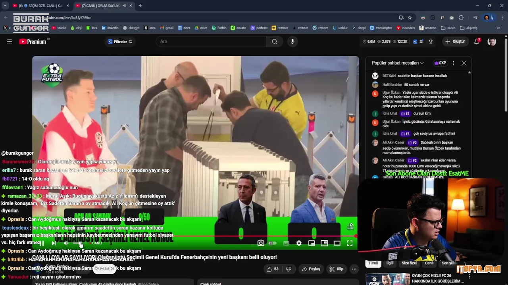Close the live chat panel
The height and width of the screenshot is (285, 508).
pos(464,63)
